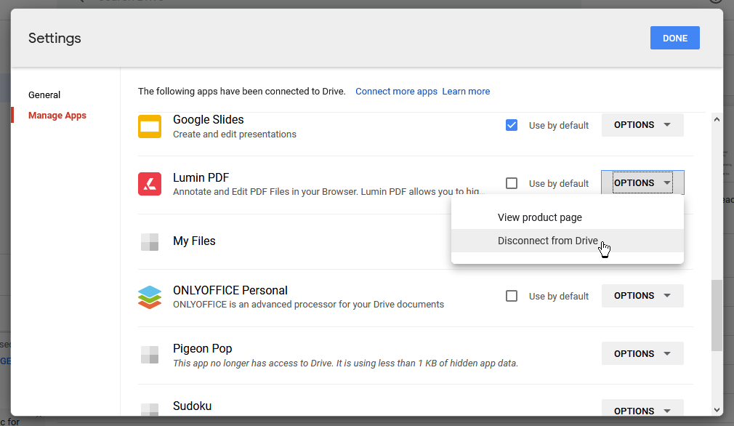Viewport: 734px width, 426px height.
Task: Click the Pigeon Pop hidden app data note
Action: pos(345,363)
